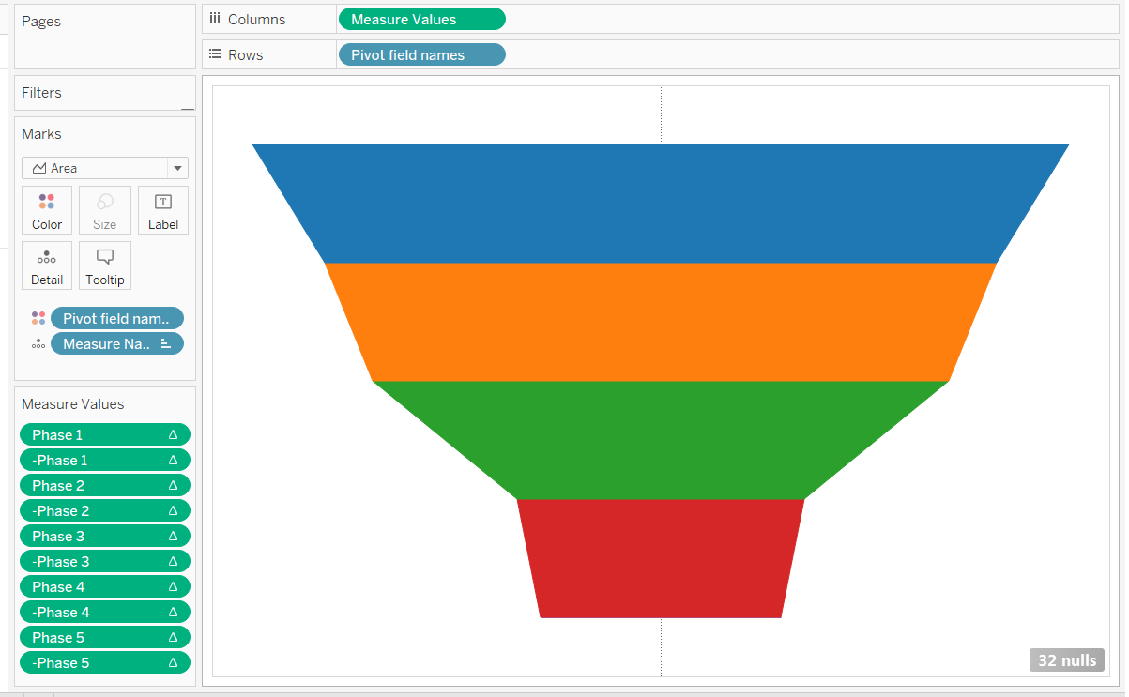The width and height of the screenshot is (1129, 697).
Task: Click the Color marks card button
Action: 47,210
